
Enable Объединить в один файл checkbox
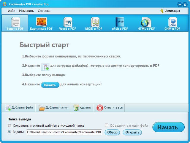[107, 125]
